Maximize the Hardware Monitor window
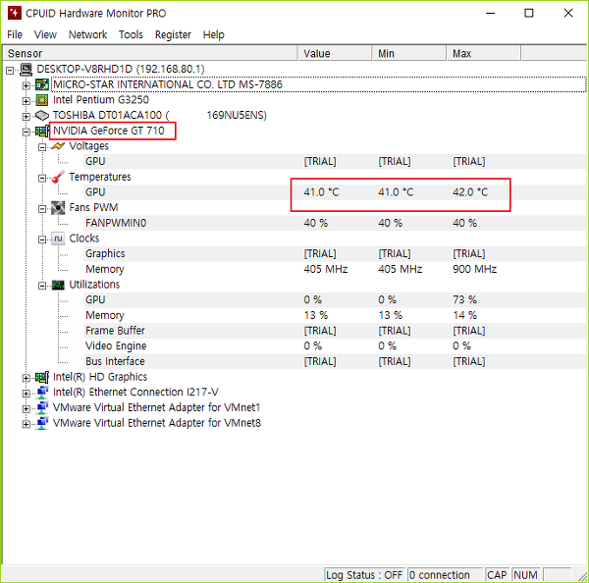The width and height of the screenshot is (589, 583). point(528,13)
